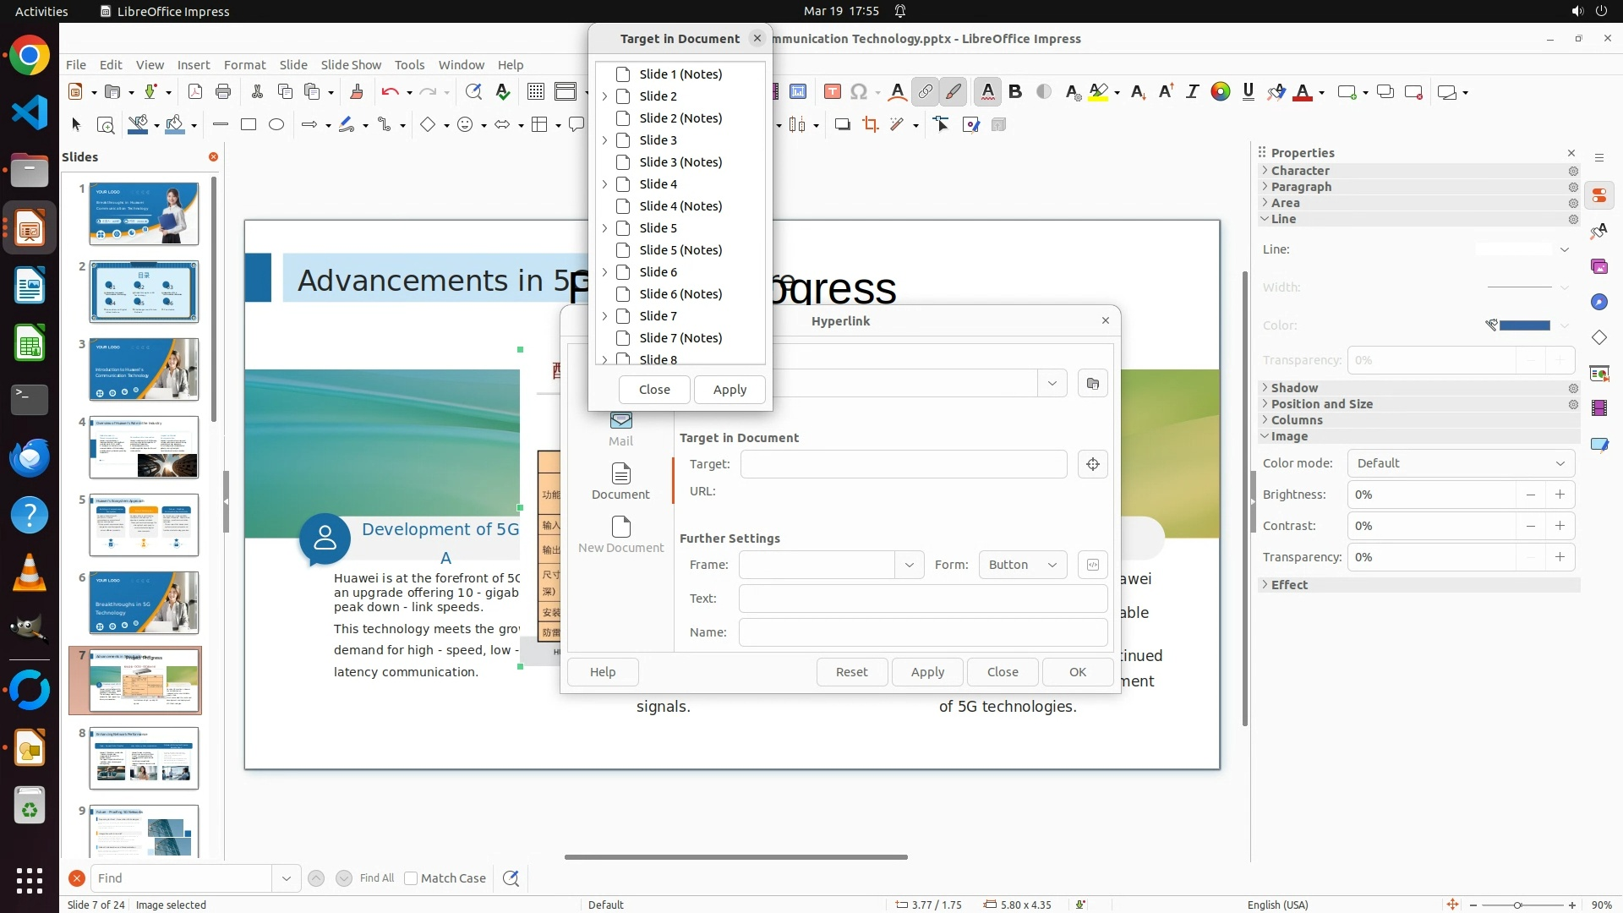Screen dimensions: 1623x913
Task: Open the Slide Show menu
Action: (x=351, y=65)
